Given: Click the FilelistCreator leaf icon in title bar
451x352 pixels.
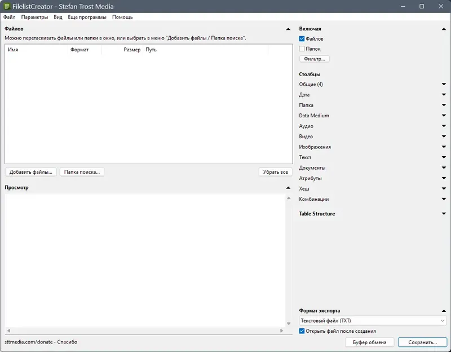Looking at the screenshot, I should [x=8, y=6].
